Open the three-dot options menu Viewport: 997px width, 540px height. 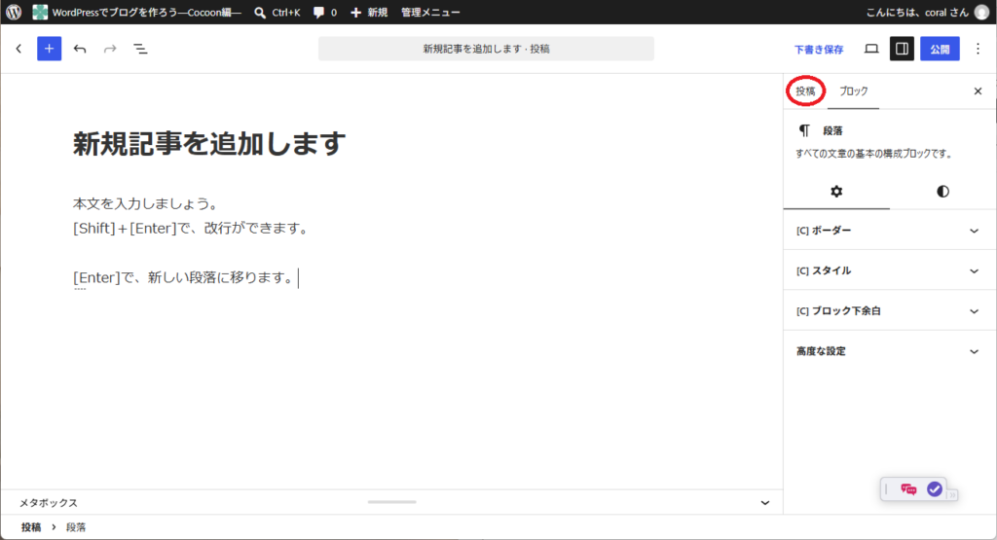pyautogui.click(x=978, y=49)
